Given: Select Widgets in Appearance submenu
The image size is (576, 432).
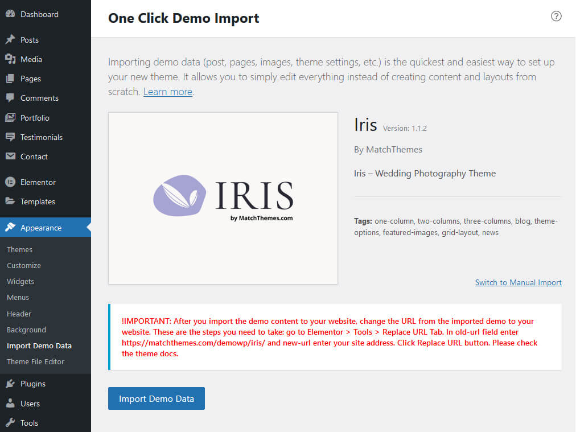Looking at the screenshot, I should 20,281.
